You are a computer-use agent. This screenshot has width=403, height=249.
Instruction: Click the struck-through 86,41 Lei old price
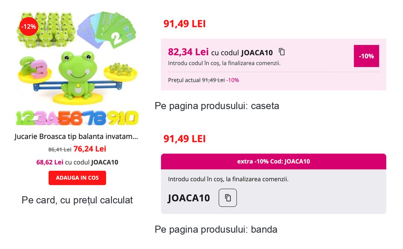click(59, 150)
